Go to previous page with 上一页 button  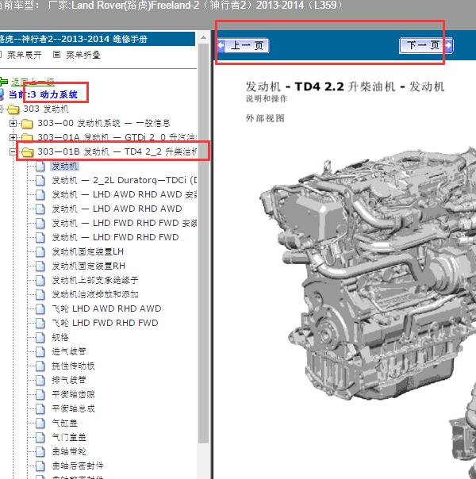pyautogui.click(x=244, y=46)
